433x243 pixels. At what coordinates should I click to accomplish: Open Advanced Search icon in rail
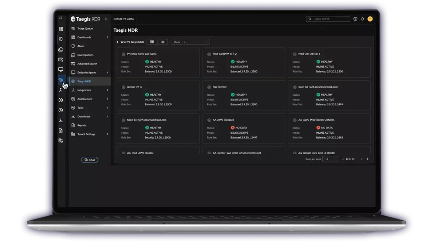(61, 60)
